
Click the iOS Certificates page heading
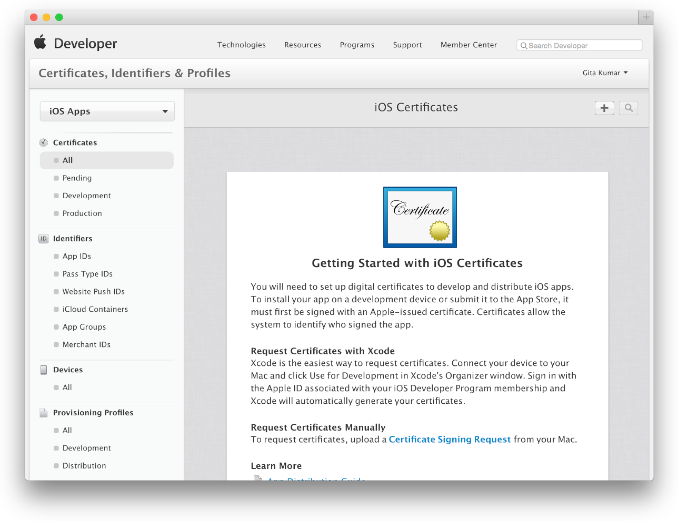pyautogui.click(x=416, y=107)
